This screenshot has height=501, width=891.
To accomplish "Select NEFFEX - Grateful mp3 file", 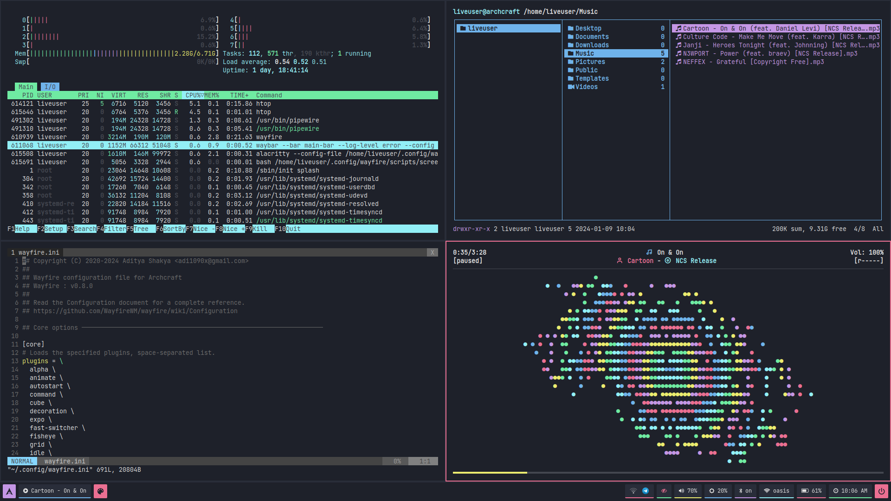I will pos(753,62).
